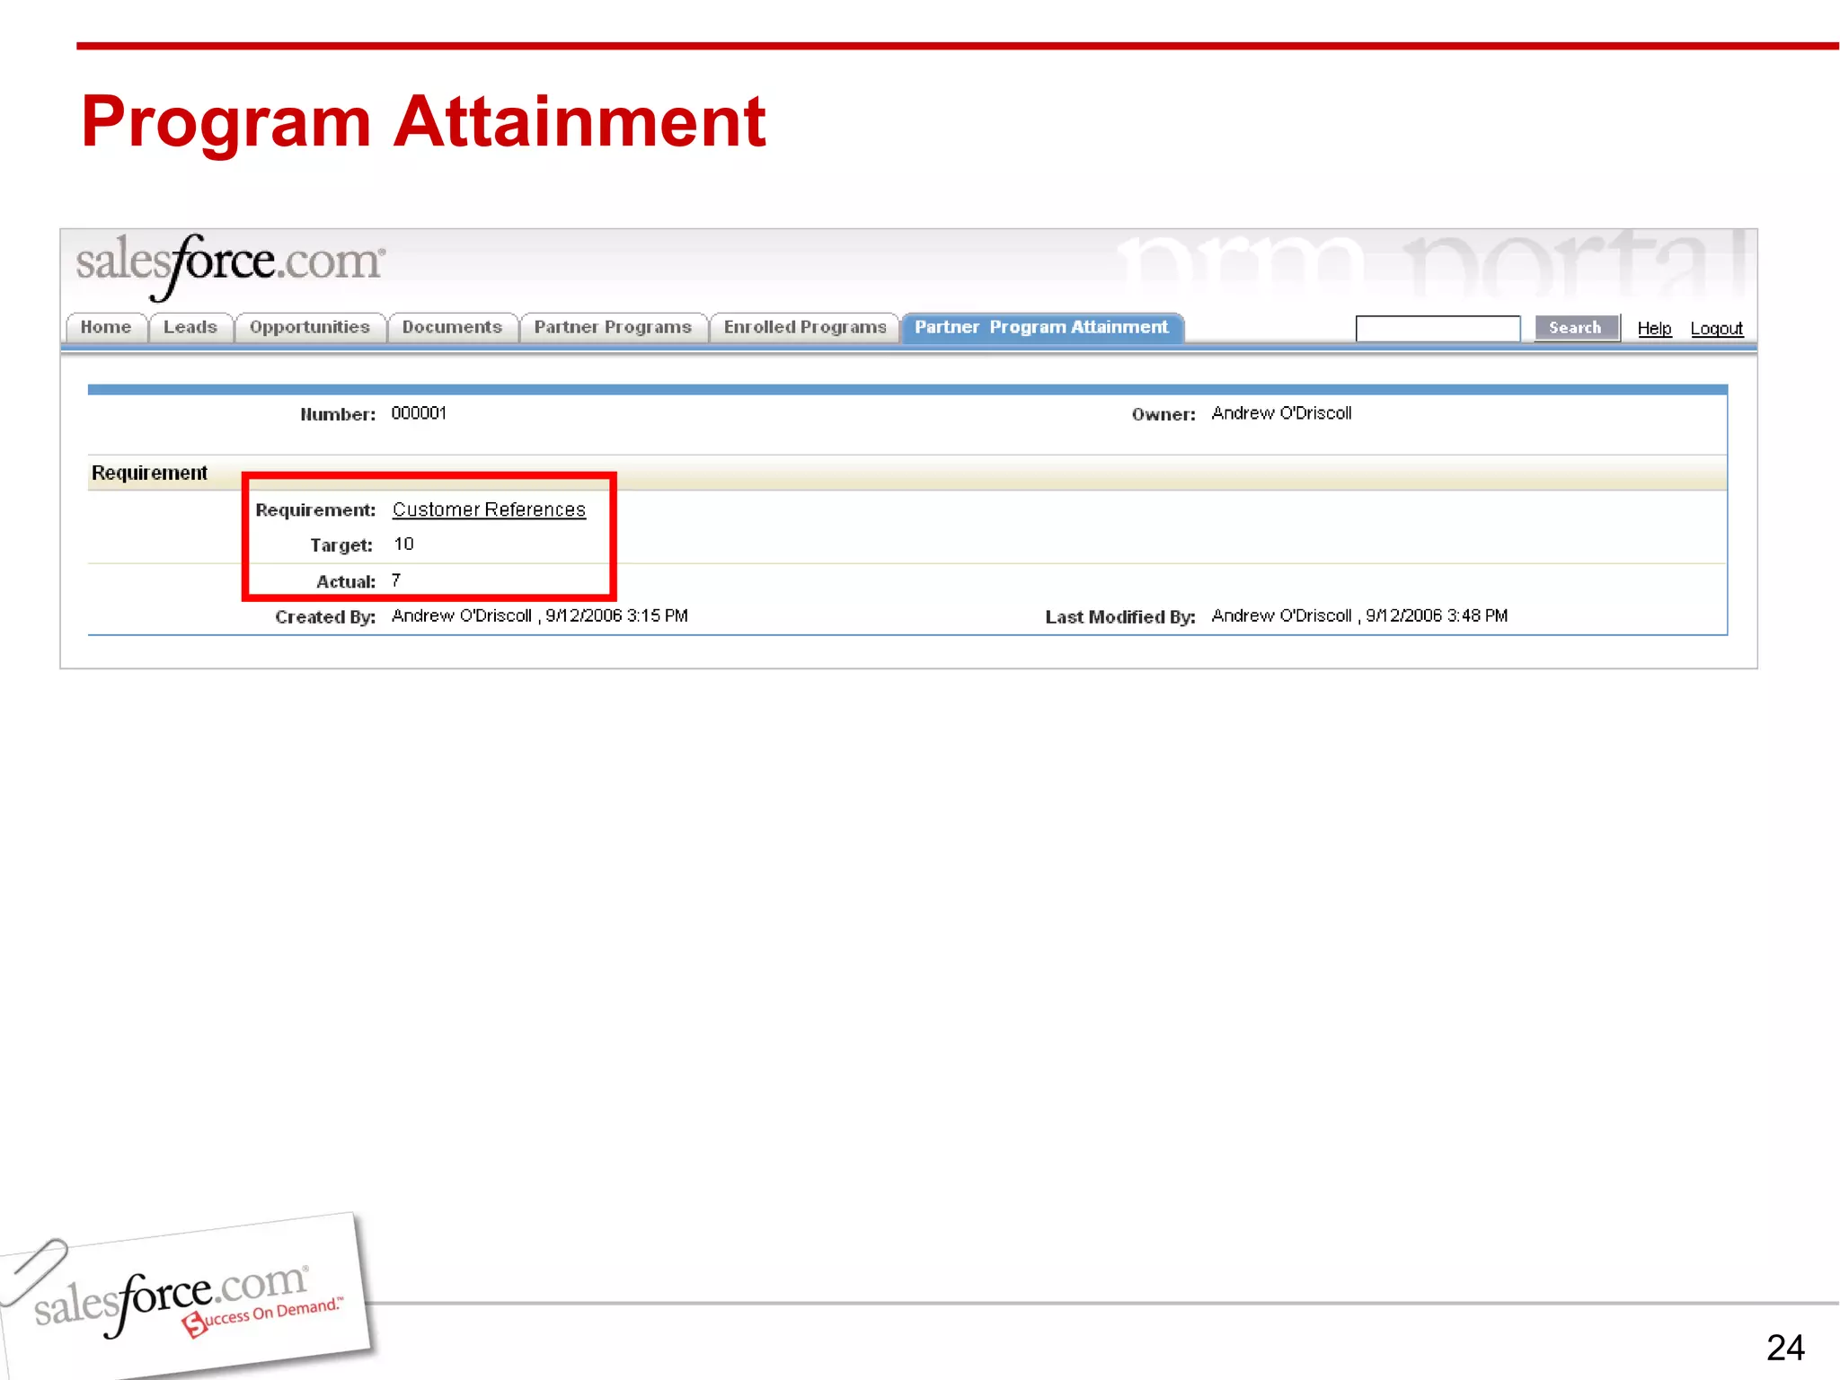Open the Opportunities tab
Screen dimensions: 1840x1380
[310, 327]
